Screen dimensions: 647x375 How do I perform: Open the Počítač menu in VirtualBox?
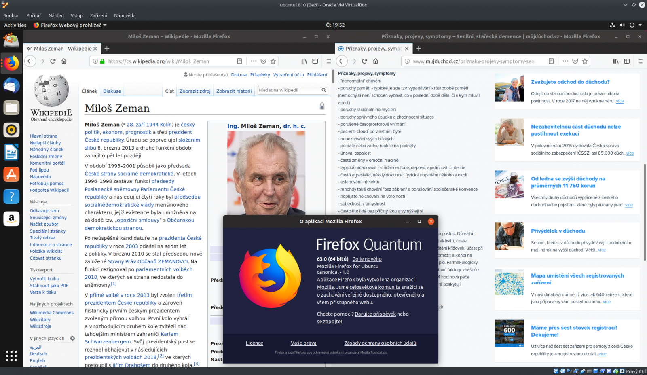click(x=34, y=15)
